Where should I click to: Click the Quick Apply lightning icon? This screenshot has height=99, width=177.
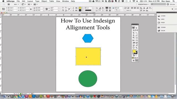click(172, 9)
